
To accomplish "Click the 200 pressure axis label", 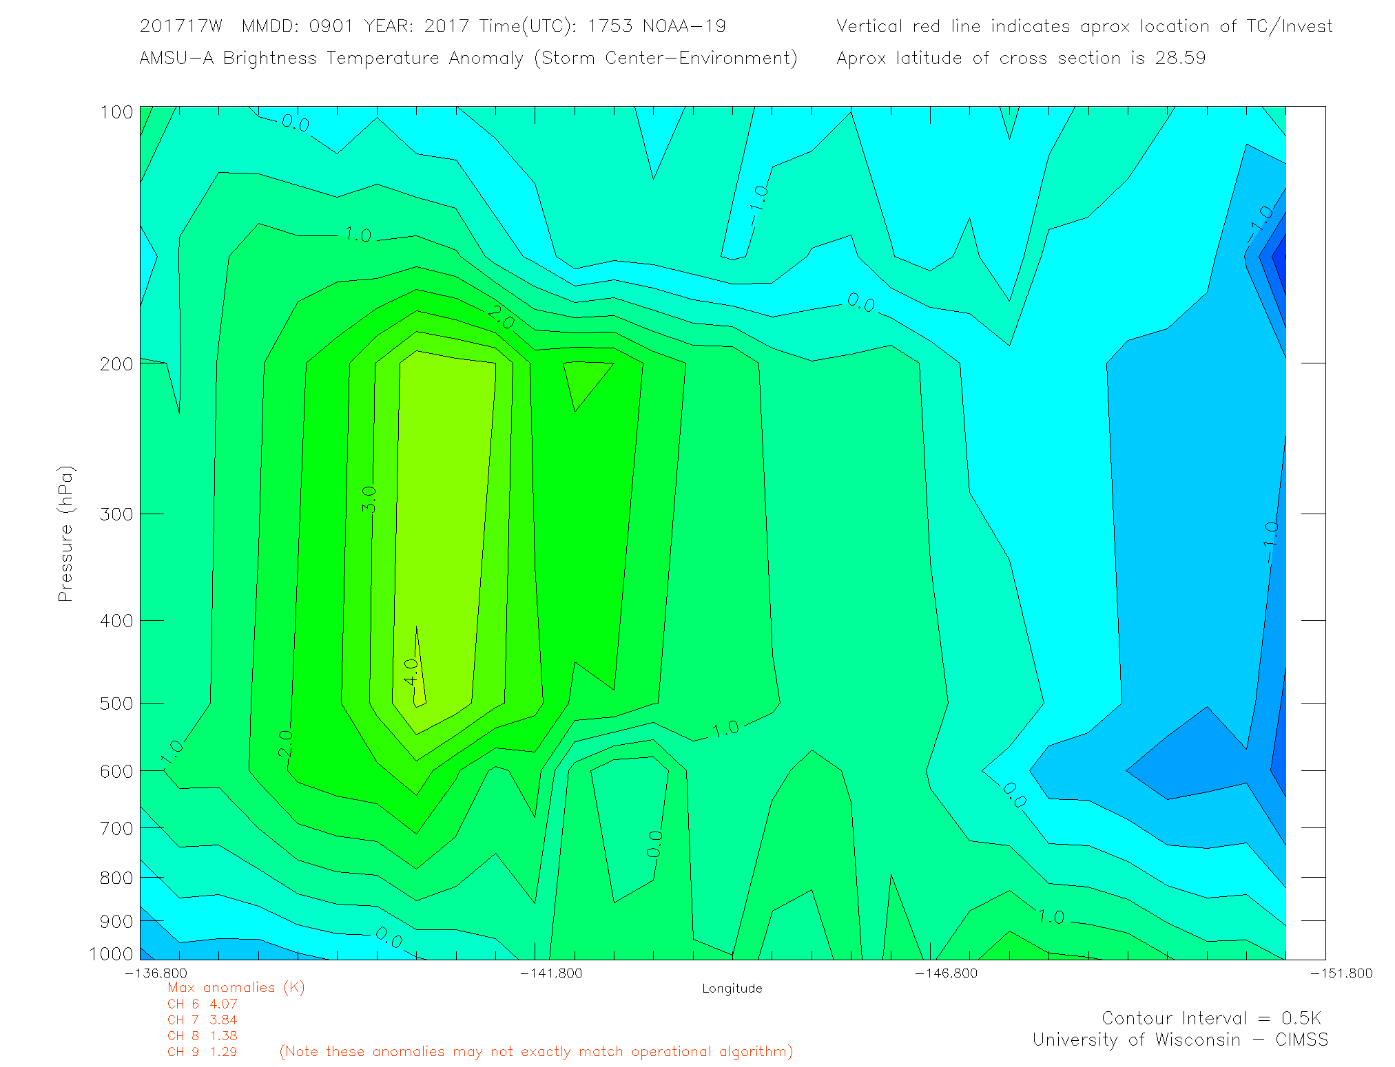I will pos(116,364).
